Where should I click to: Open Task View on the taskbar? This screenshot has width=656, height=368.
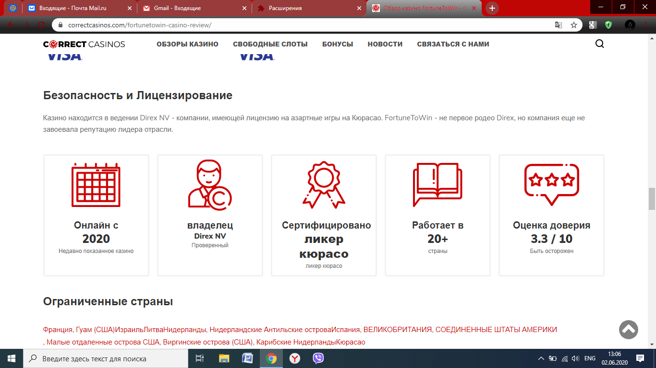pos(200,358)
